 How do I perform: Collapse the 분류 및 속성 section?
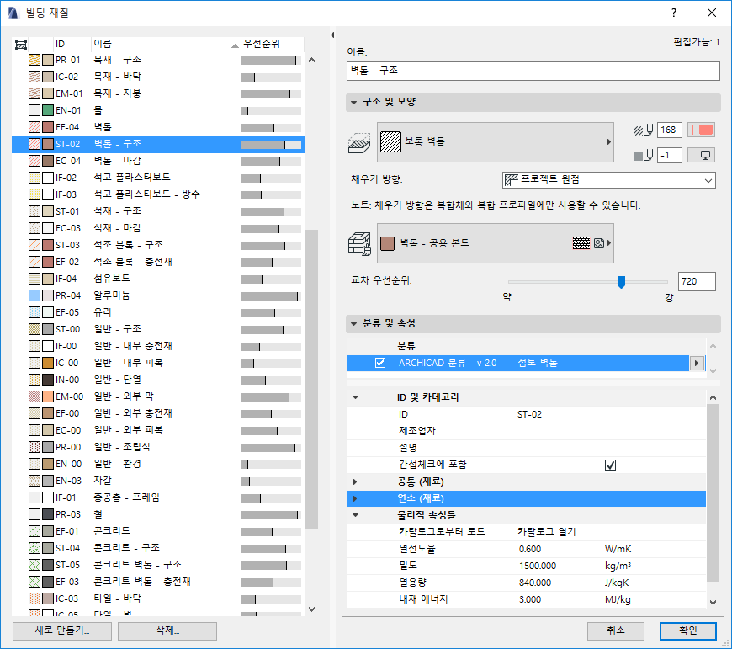(354, 323)
